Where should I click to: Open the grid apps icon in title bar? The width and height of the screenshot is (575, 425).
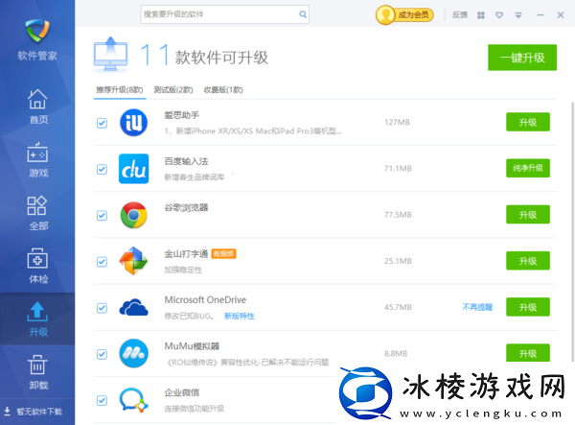(481, 15)
